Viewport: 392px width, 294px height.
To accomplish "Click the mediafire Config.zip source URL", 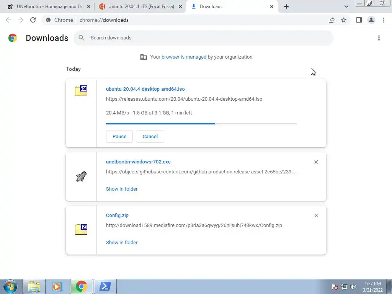I will [194, 225].
